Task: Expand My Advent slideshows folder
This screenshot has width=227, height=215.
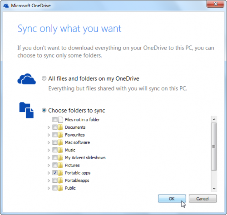Action: [x=49, y=158]
